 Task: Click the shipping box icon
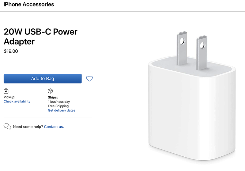pos(50,91)
